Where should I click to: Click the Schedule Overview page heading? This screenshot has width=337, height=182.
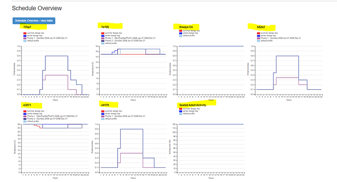[37, 8]
